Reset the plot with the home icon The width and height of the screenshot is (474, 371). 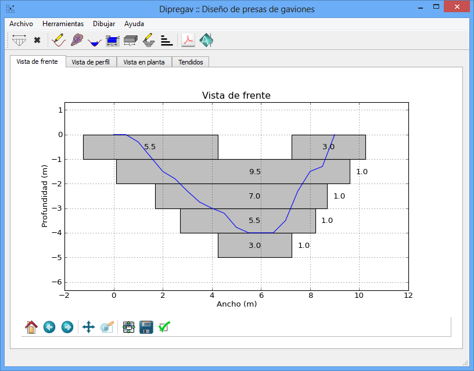pyautogui.click(x=31, y=327)
